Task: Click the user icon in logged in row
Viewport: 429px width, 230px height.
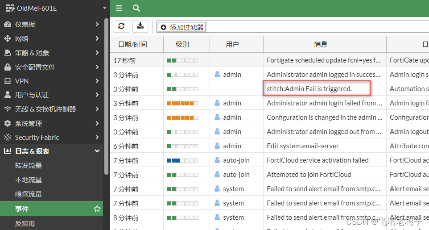Action: click(x=217, y=74)
